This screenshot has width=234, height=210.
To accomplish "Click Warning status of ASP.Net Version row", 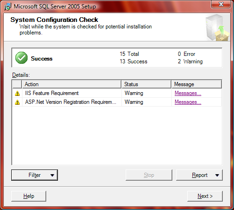I will (134, 102).
